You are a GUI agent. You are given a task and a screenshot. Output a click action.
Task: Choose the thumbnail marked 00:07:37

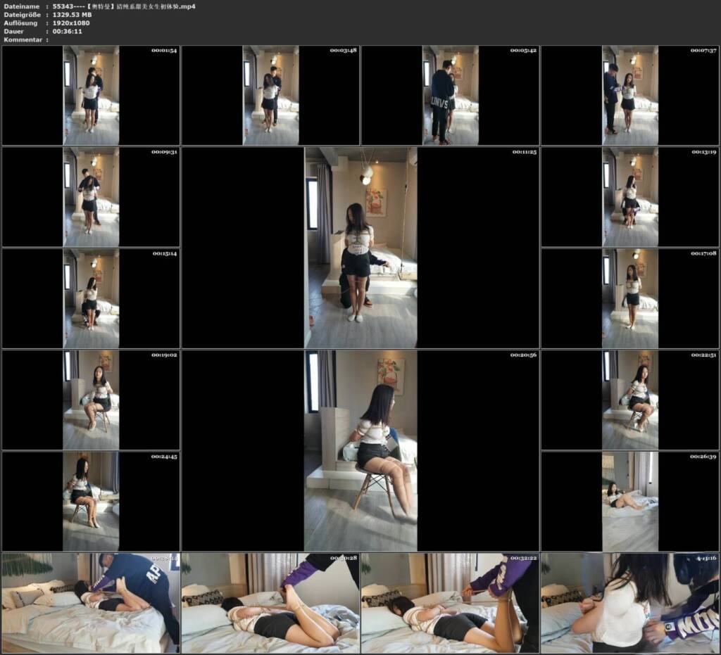[x=630, y=95]
